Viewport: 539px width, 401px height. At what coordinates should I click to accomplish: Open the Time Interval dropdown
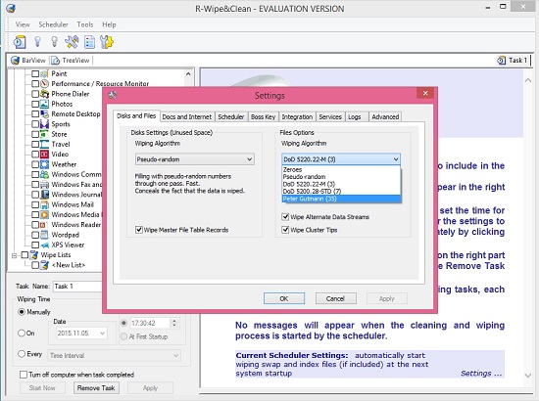pos(115,355)
